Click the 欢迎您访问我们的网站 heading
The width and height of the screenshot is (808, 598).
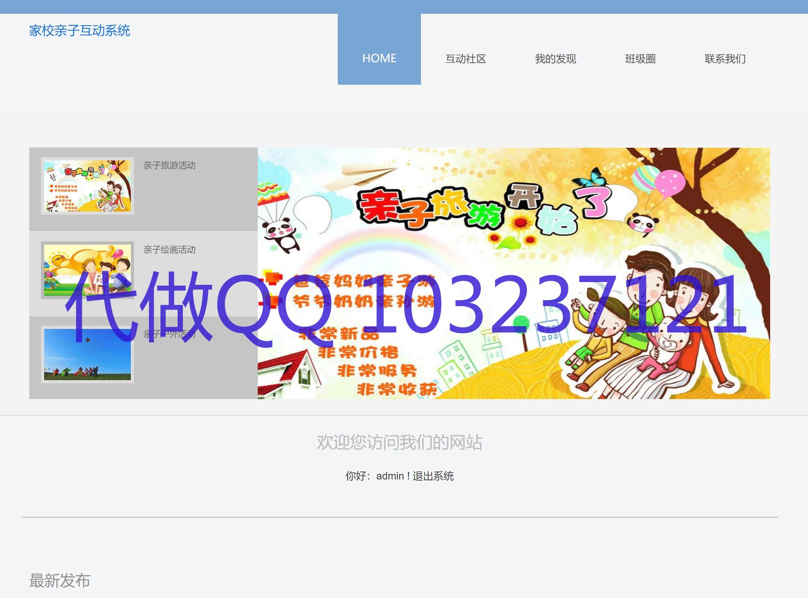coord(400,442)
